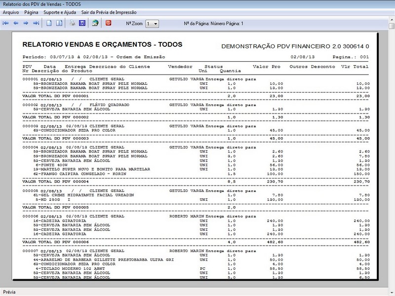Image resolution: width=395 pixels, height=296 pixels.
Task: Click the previous page arrow
Action: [x=16, y=23]
